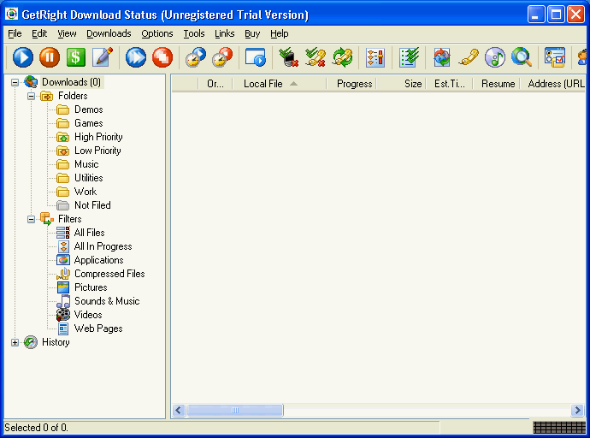Sort by the Or... column header
This screenshot has height=438, width=590.
215,84
